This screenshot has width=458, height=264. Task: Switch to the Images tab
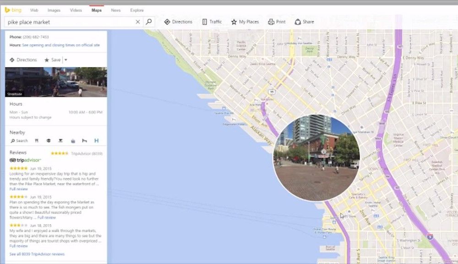click(54, 10)
